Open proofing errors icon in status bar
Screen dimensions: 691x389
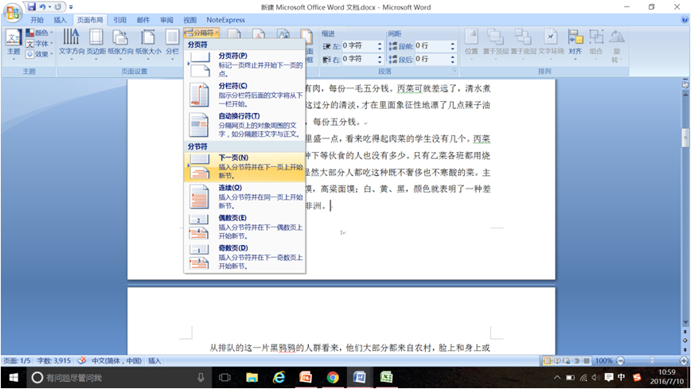(81, 361)
